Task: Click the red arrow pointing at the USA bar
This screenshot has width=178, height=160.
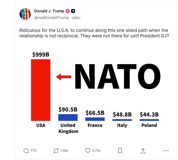Action: tap(63, 77)
